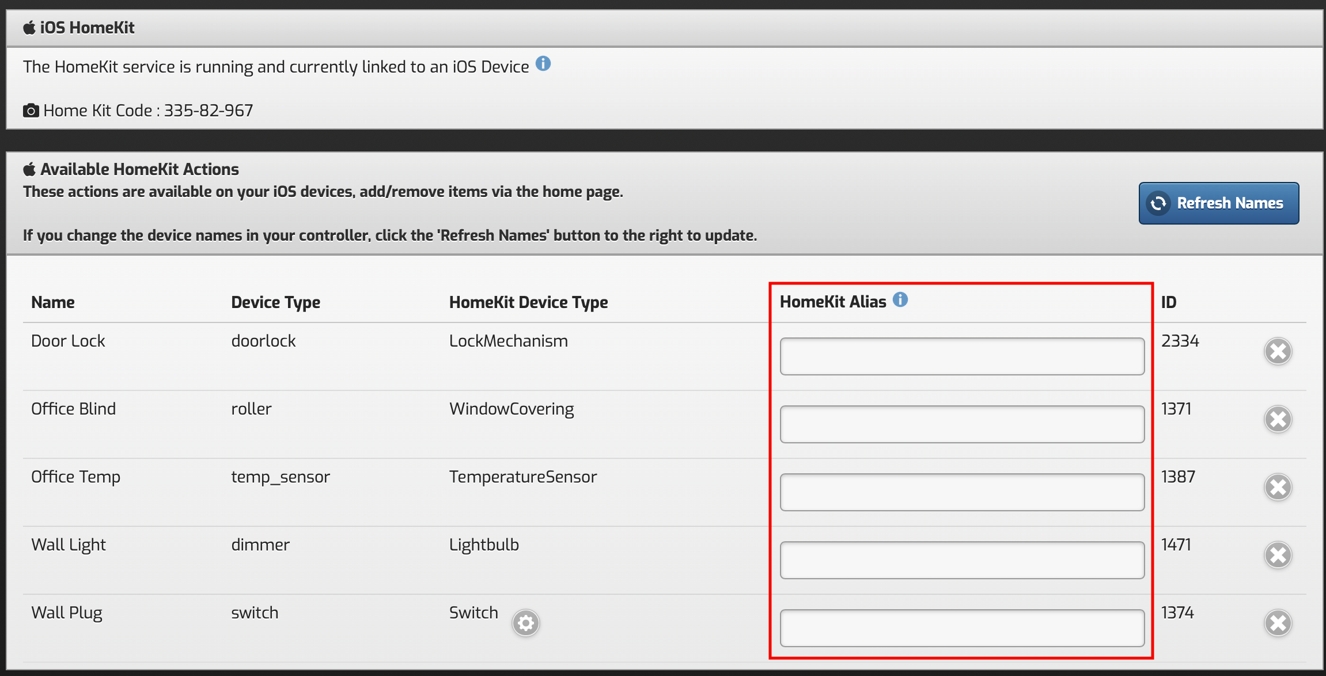Click info icon beside HomeKit Alias header
Viewport: 1326px width, 676px height.
[x=900, y=299]
